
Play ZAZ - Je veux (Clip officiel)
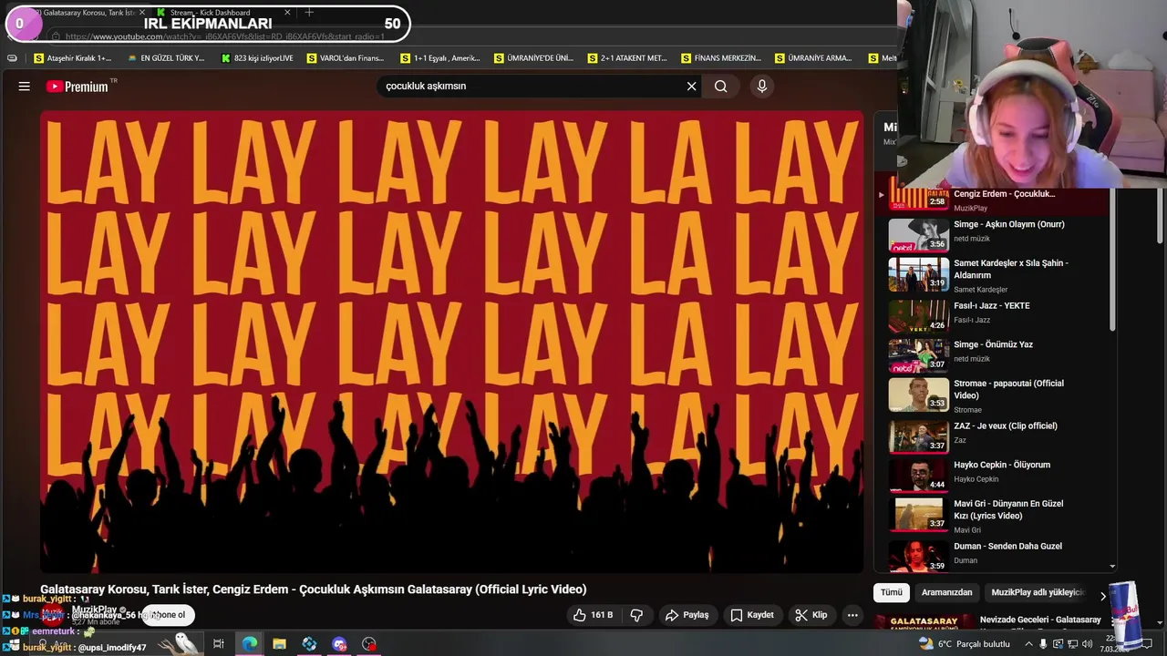coord(1005,425)
